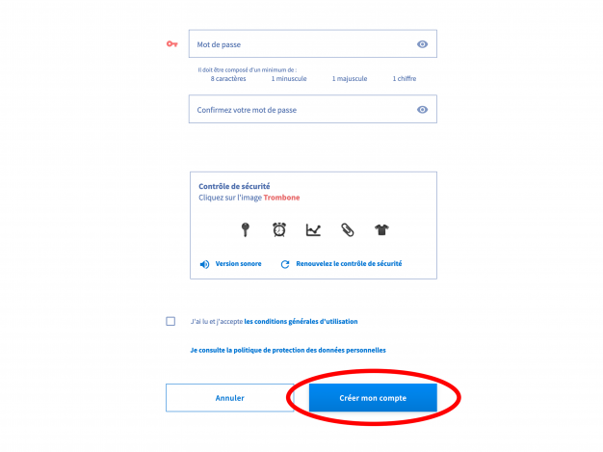
Task: Click the red key icon beside password
Action: [x=171, y=44]
